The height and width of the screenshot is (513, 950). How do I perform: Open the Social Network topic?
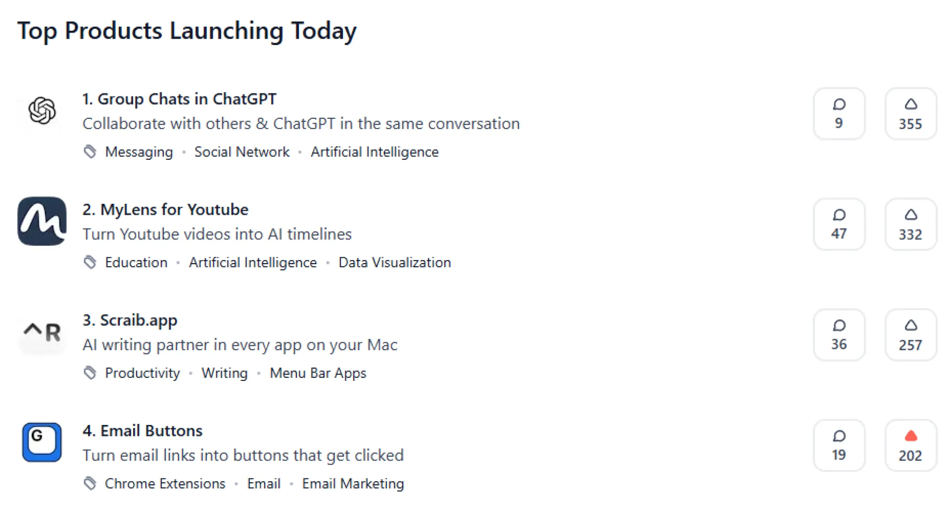241,152
